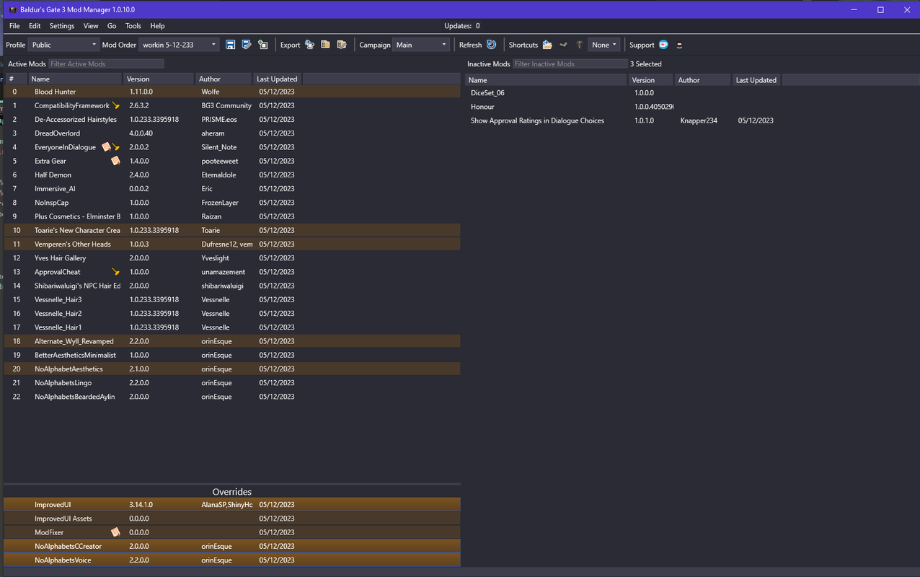Select the NoAlphabetsBeardedAylin mod row
The width and height of the screenshot is (920, 577).
(232, 397)
